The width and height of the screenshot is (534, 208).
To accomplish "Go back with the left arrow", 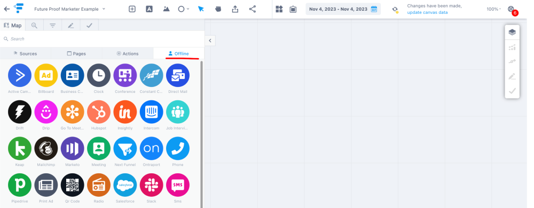I will (6, 9).
